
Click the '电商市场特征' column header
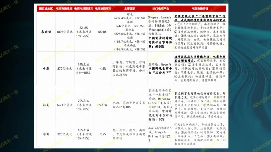coord(200,8)
